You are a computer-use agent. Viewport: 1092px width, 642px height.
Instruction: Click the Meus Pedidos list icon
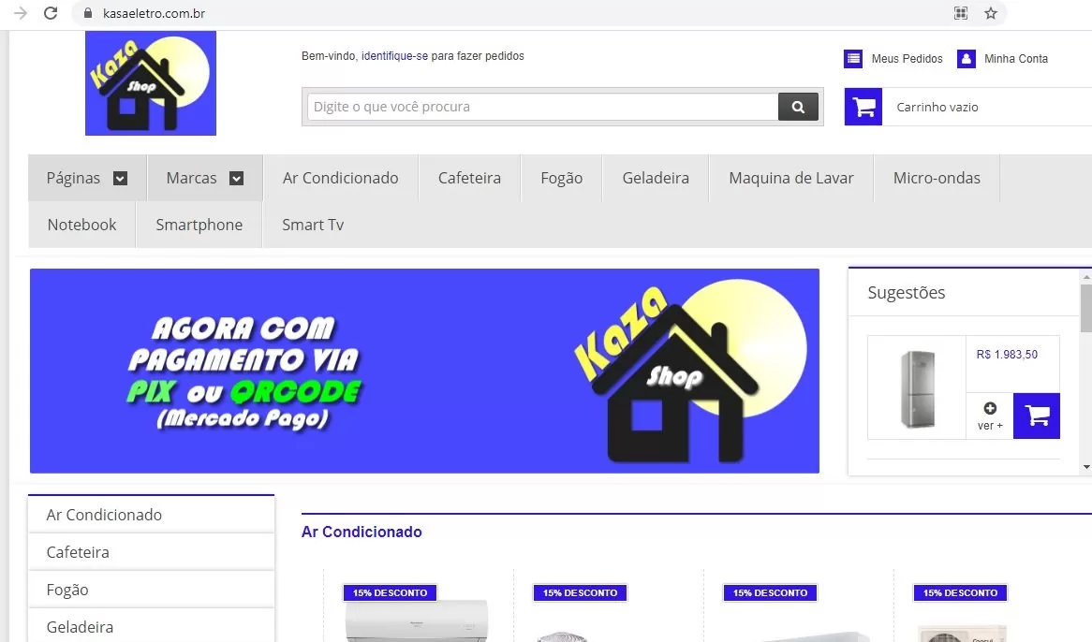853,58
